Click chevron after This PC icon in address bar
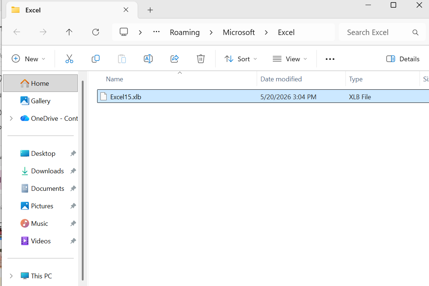The width and height of the screenshot is (429, 286). (140, 32)
